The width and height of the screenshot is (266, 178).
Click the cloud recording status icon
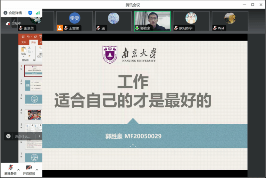click(8, 23)
